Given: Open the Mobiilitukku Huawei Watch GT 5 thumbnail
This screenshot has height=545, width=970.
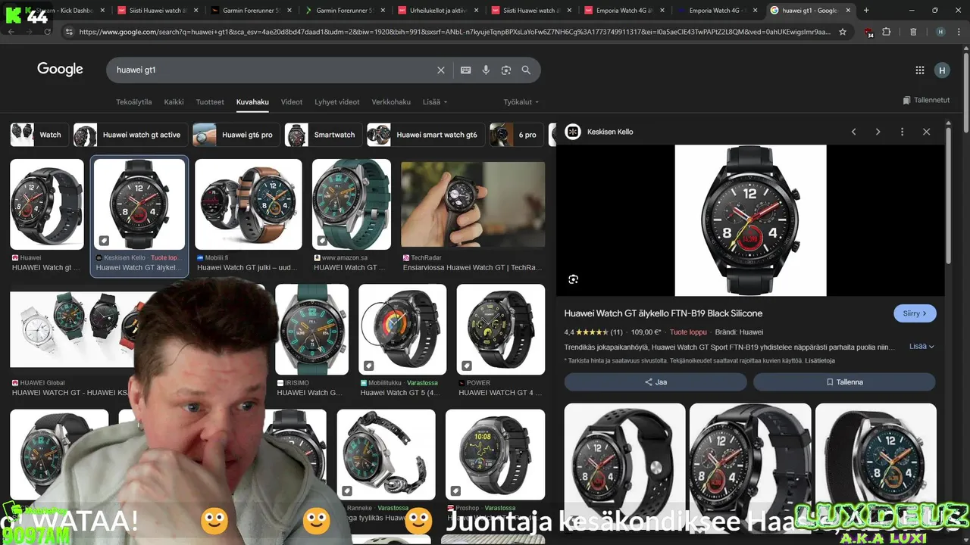Looking at the screenshot, I should (402, 329).
